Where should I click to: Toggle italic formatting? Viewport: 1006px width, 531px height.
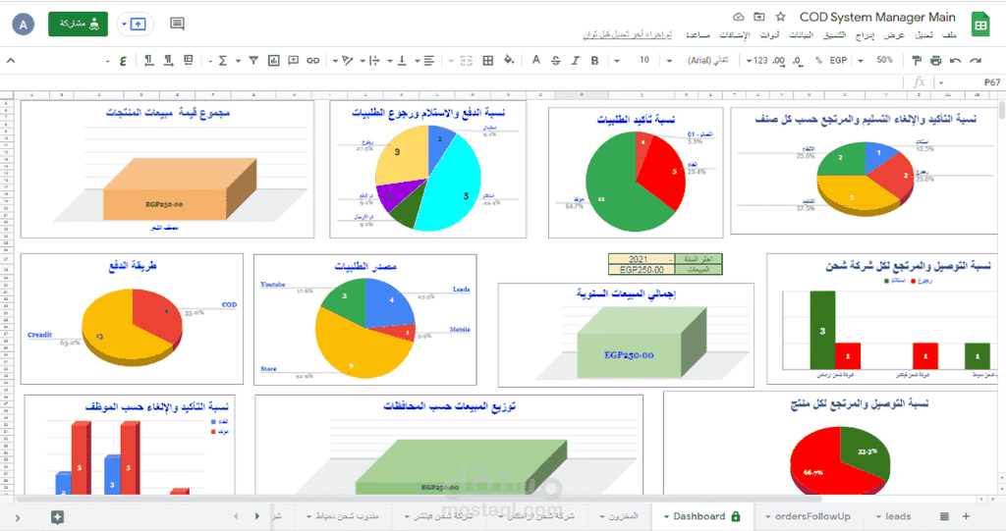[x=576, y=60]
